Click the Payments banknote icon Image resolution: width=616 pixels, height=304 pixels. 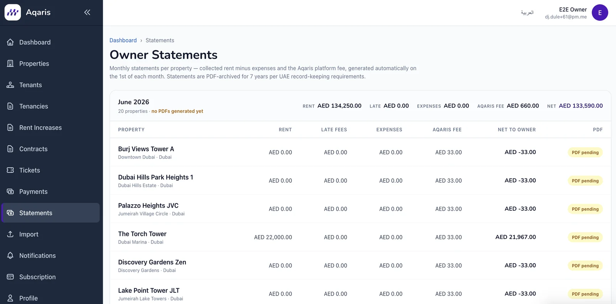pos(10,191)
